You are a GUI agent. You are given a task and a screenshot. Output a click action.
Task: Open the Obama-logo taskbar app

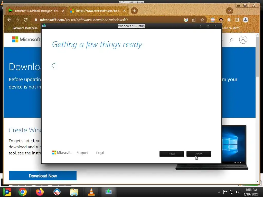click(x=57, y=192)
